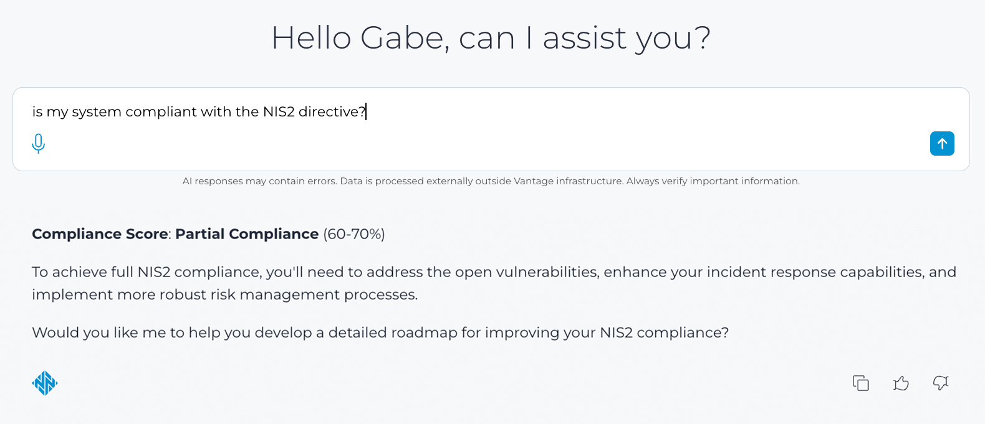
Task: Click "Always verify important information" in disclaimer
Action: (713, 181)
